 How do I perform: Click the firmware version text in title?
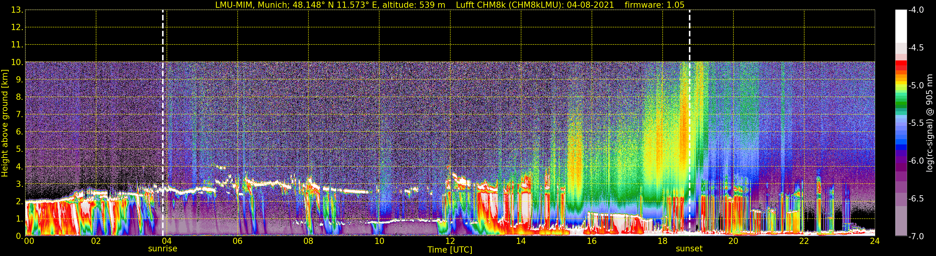click(654, 5)
